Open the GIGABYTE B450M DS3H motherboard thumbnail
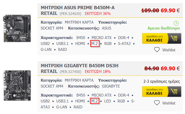This screenshot has height=114, width=185. point(17,85)
